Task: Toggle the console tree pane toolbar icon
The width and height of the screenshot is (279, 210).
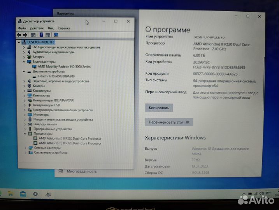Action: (33, 35)
